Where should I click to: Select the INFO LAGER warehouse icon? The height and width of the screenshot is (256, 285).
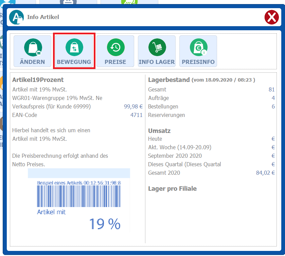157,51
